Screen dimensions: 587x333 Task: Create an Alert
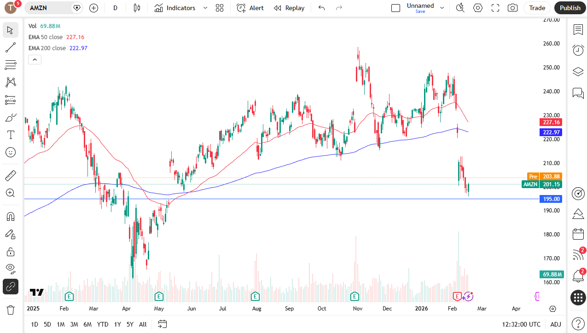[x=250, y=8]
